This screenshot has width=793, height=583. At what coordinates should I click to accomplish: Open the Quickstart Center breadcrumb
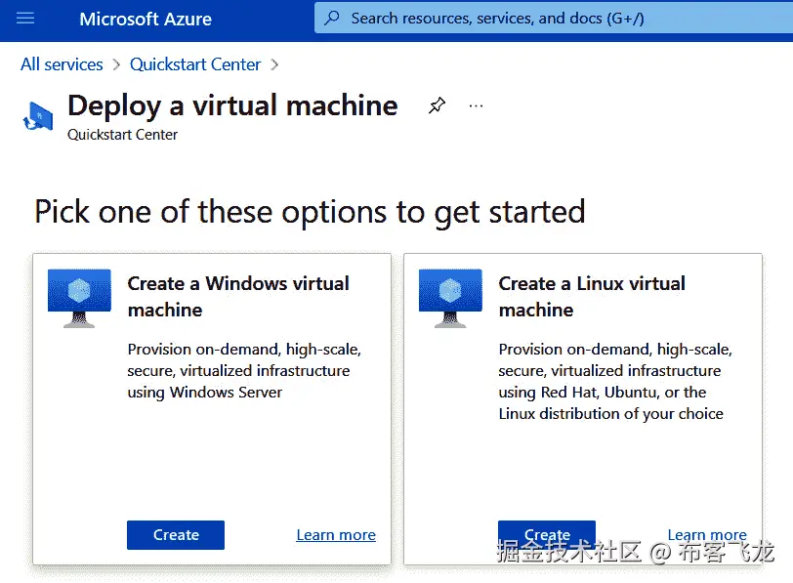click(195, 64)
